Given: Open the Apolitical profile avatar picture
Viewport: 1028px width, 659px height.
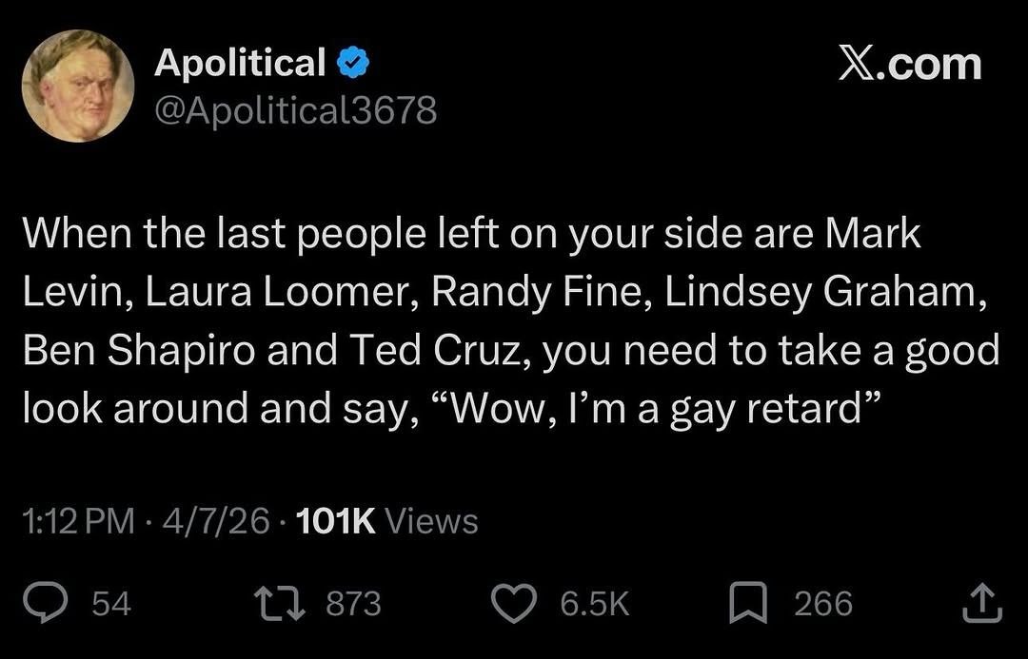Looking at the screenshot, I should pos(77,86).
